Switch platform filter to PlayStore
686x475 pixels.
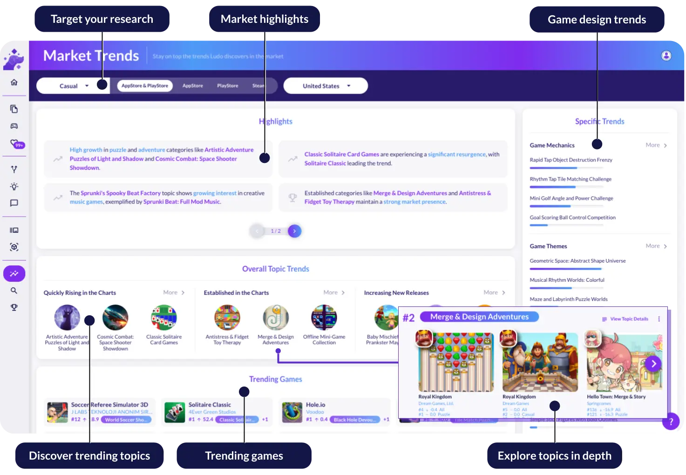click(227, 86)
